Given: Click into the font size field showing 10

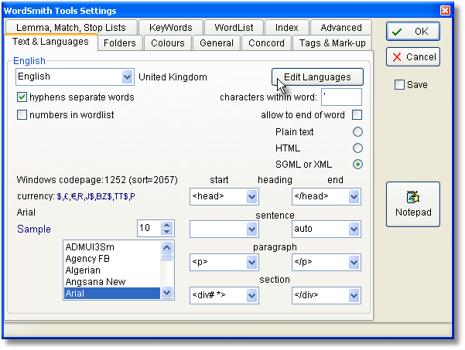Looking at the screenshot, I should (149, 228).
